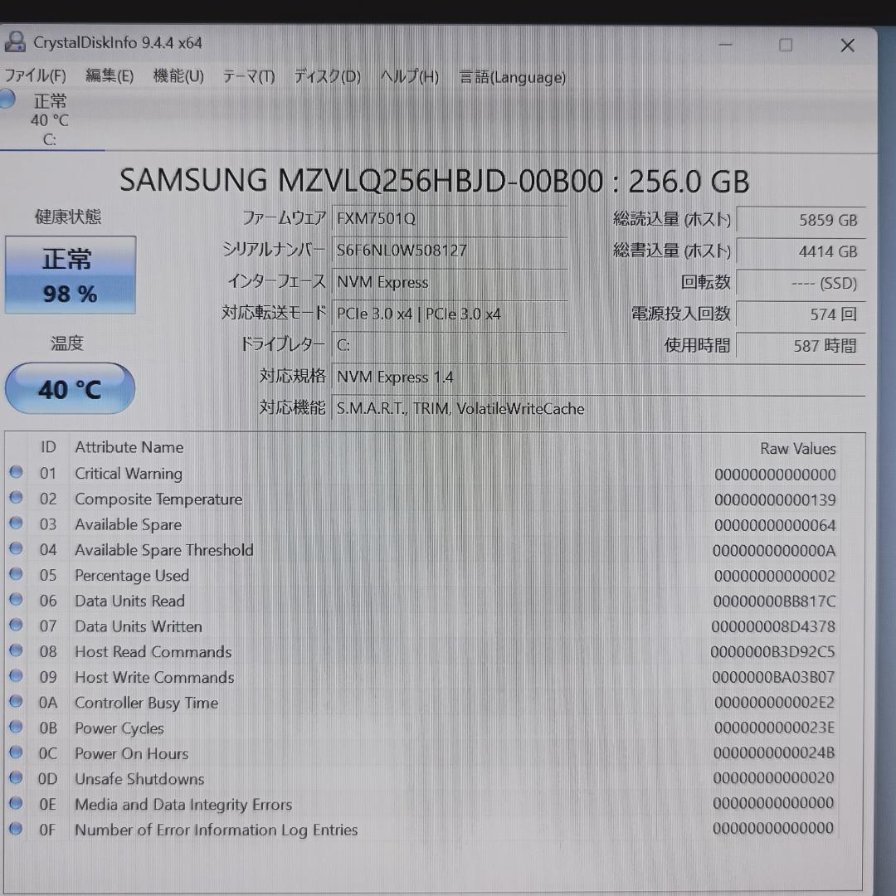Close the CrystalDiskInfo window
This screenshot has height=896, width=896.
847,45
